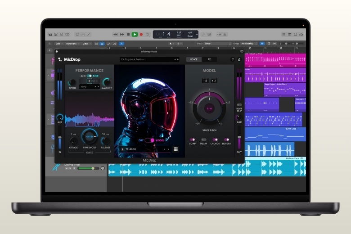
Task: Click the -12 pitch button
Action: [x=205, y=81]
